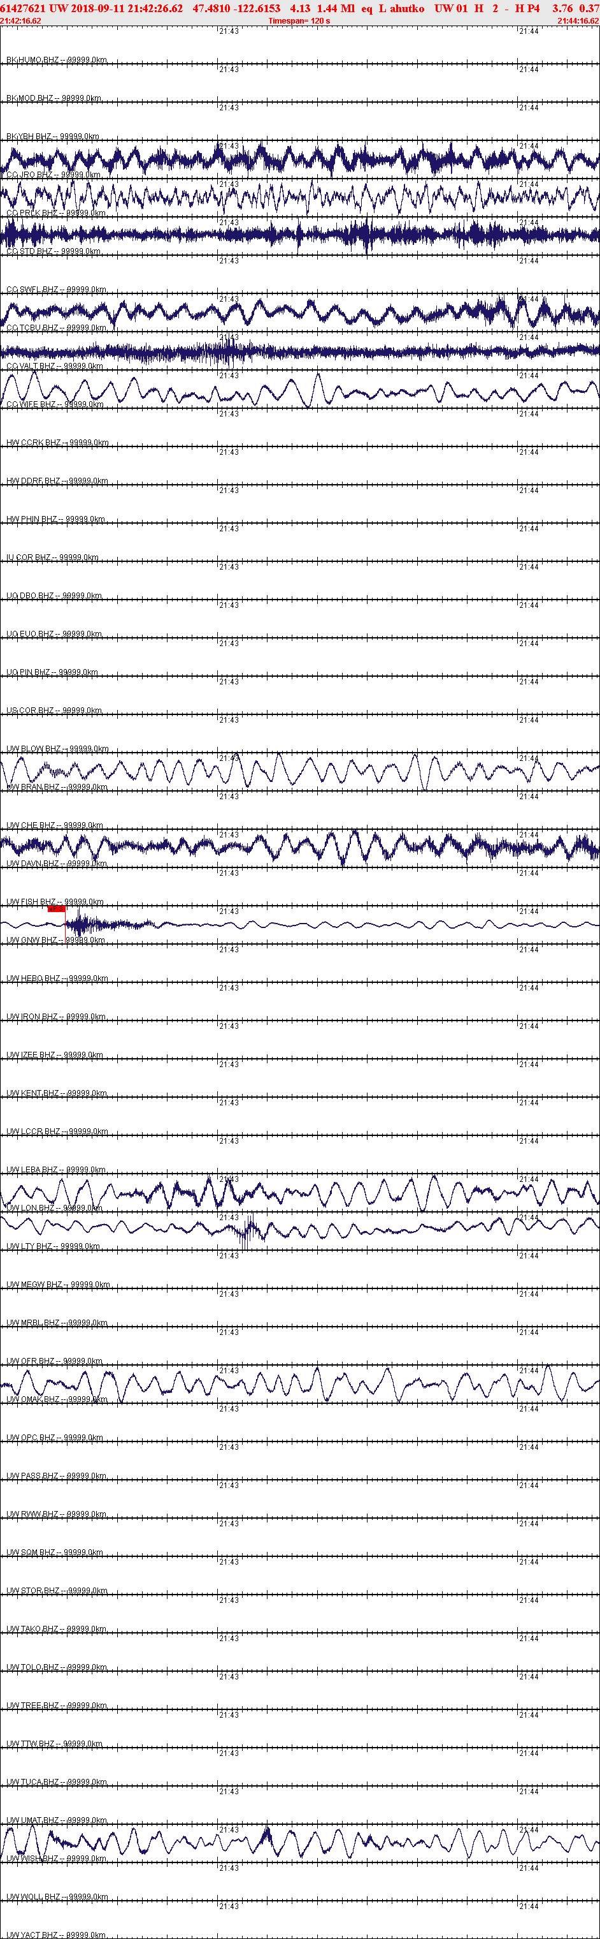Select the UW.IRON.BHZ station label

pyautogui.click(x=57, y=1017)
